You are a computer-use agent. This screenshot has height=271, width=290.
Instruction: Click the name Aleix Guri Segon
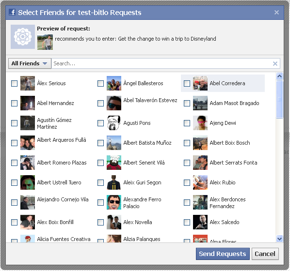tap(142, 182)
